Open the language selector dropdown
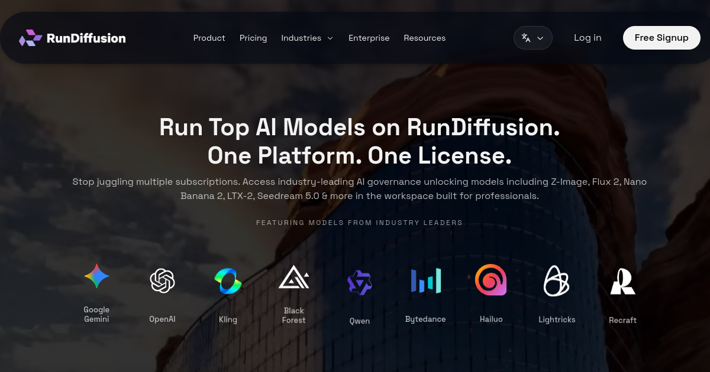 (533, 38)
